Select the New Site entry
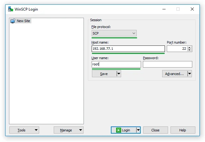The image size is (205, 142). (21, 21)
